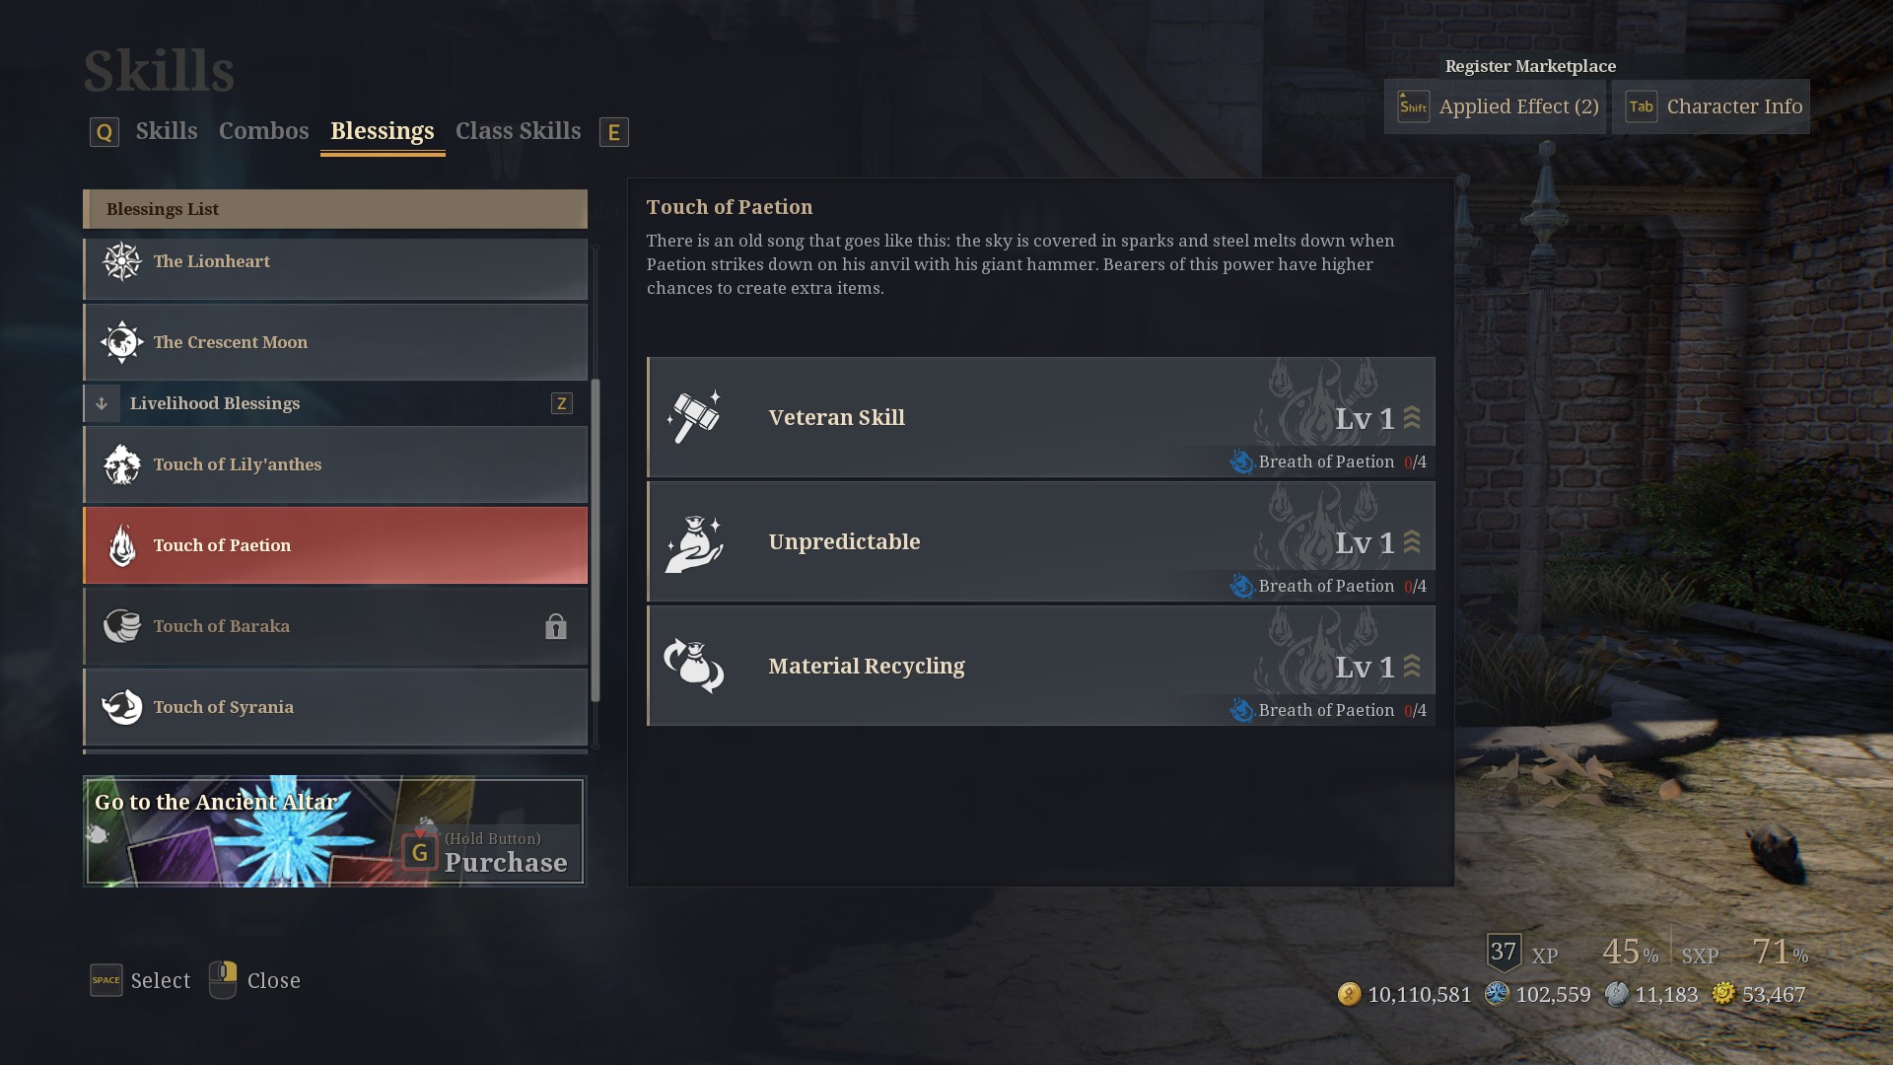The image size is (1893, 1065).
Task: Click the gold coin currency icon
Action: click(1349, 994)
